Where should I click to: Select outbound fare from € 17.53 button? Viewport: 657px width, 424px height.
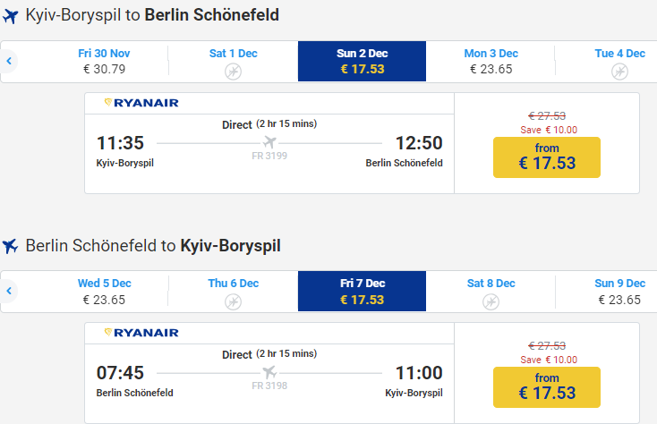coord(546,157)
